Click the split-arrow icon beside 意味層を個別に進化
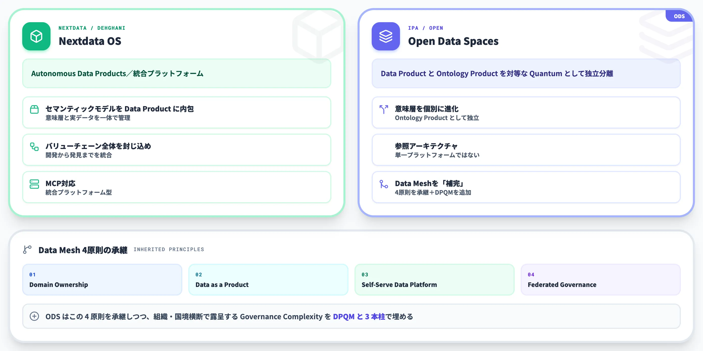Image resolution: width=703 pixels, height=351 pixels. point(384,109)
